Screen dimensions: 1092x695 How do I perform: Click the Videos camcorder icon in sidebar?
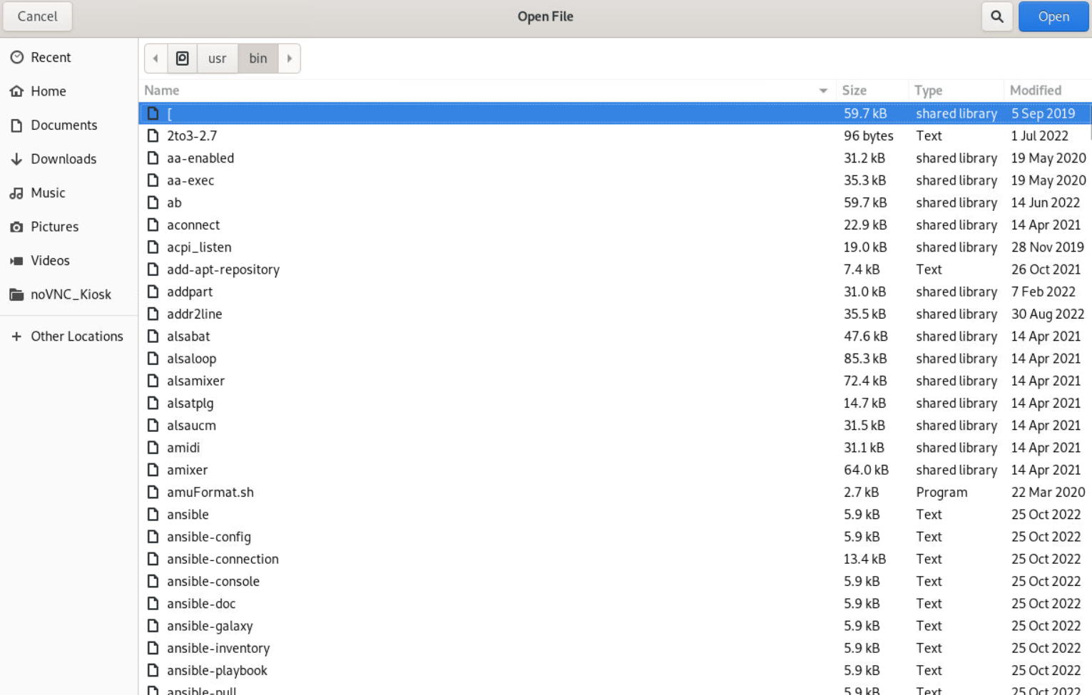tap(17, 261)
